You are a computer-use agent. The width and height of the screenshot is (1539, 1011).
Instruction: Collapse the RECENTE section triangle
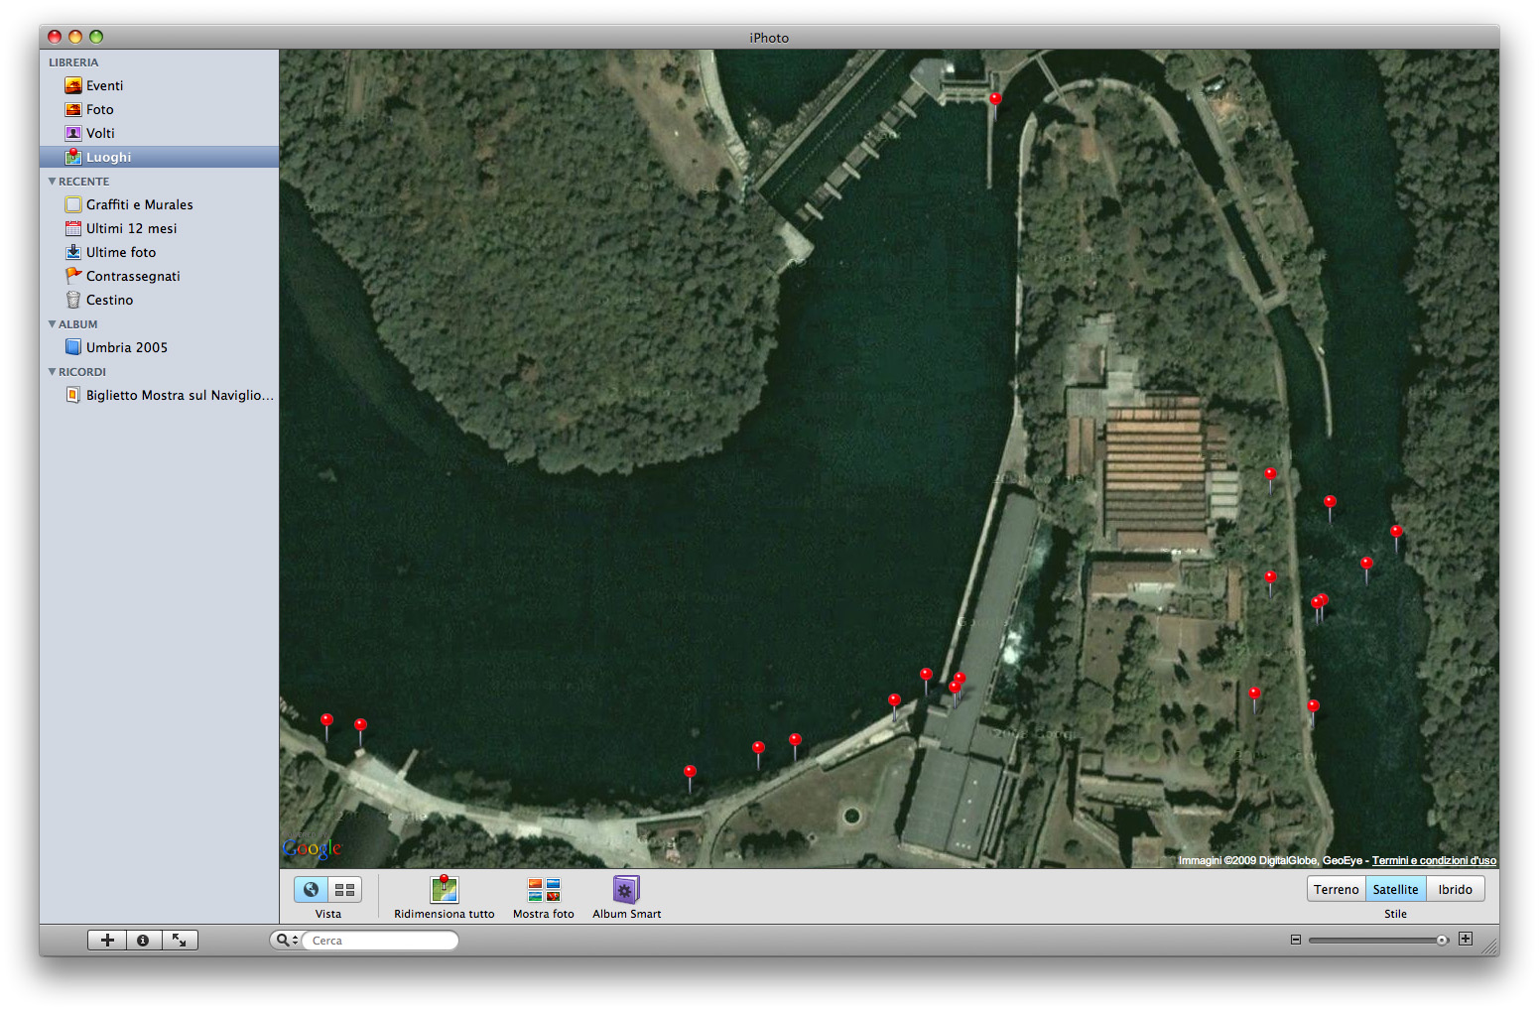pyautogui.click(x=52, y=182)
